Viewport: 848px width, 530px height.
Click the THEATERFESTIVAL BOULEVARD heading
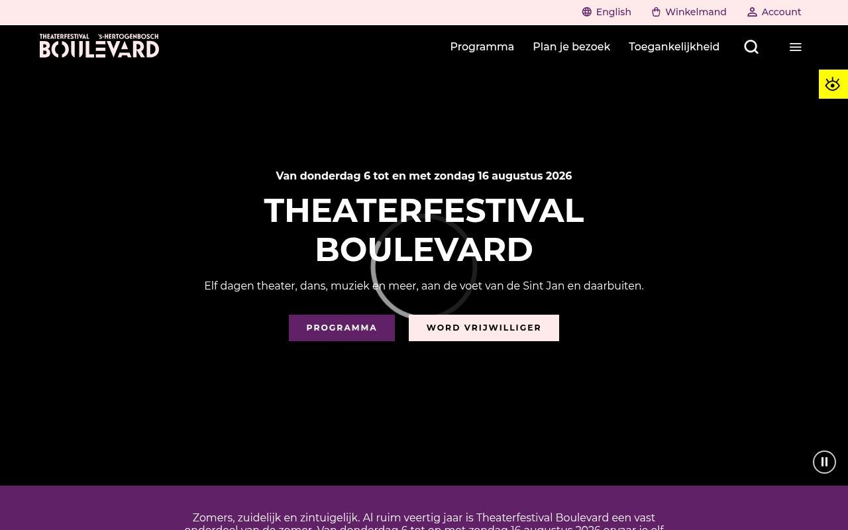coord(424,230)
